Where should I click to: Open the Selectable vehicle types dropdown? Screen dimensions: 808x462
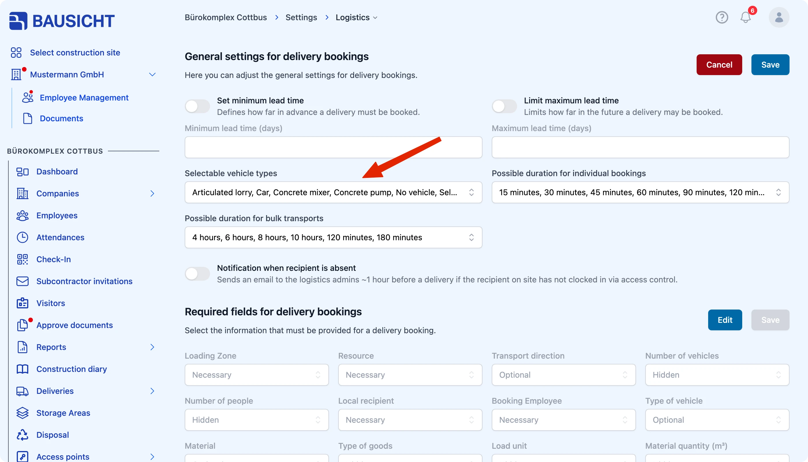click(x=333, y=192)
